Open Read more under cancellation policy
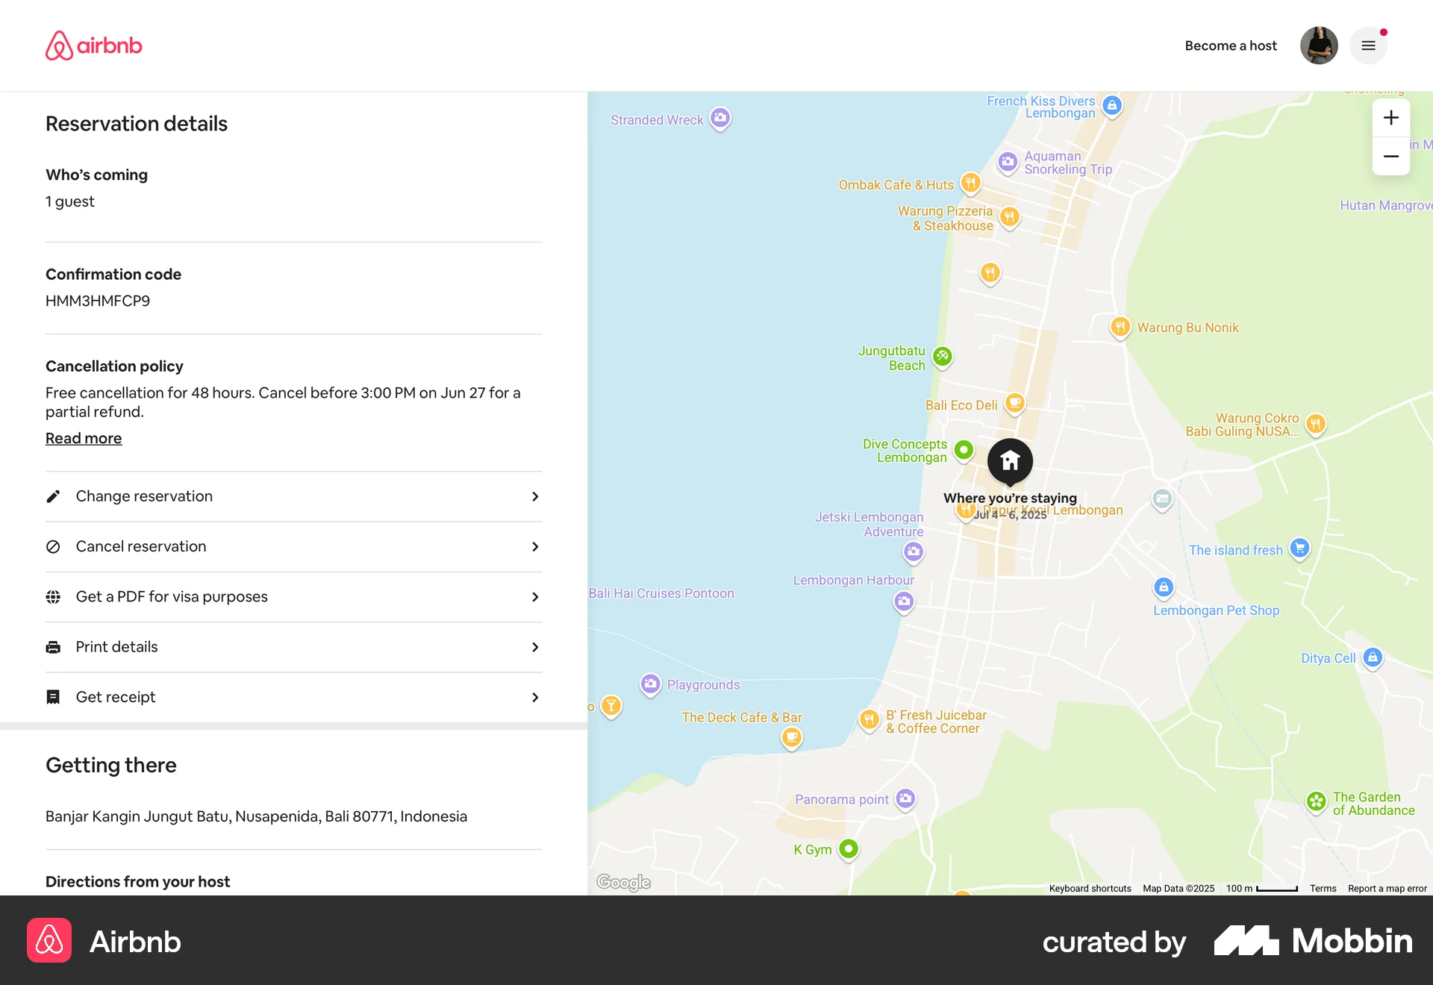 point(84,438)
